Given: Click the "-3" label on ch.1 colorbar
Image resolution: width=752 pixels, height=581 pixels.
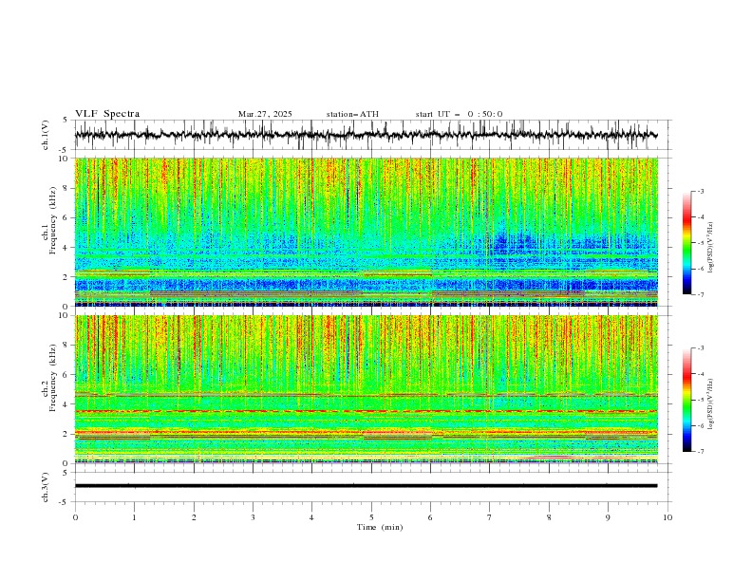Looking at the screenshot, I should pyautogui.click(x=701, y=191).
